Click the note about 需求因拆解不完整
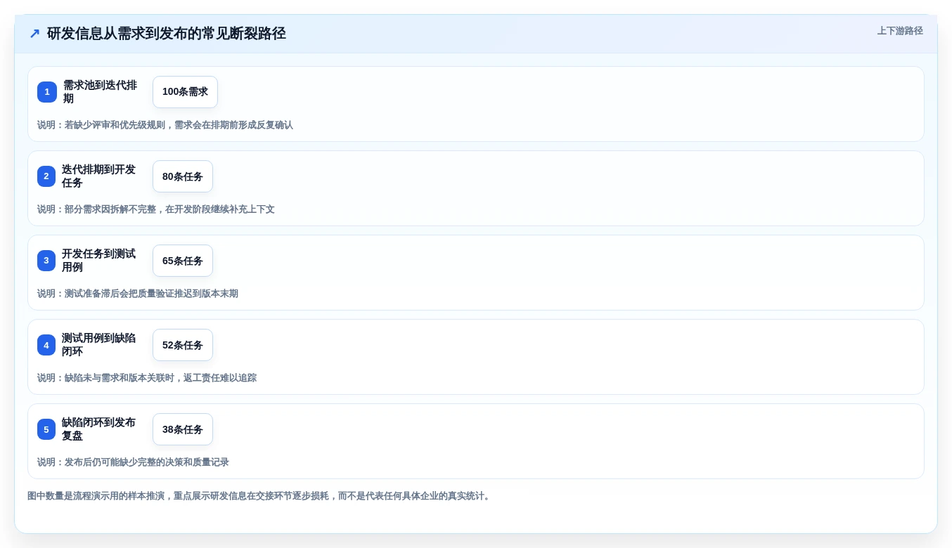Image resolution: width=952 pixels, height=548 pixels. [156, 209]
